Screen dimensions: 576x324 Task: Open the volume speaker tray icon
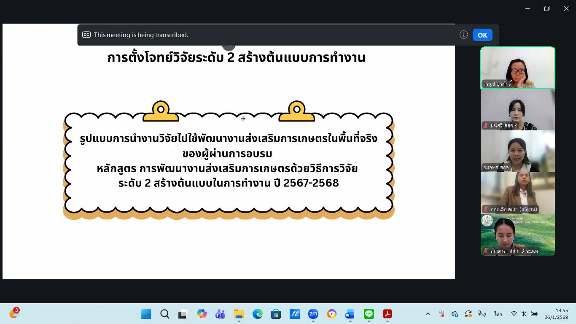(523, 314)
